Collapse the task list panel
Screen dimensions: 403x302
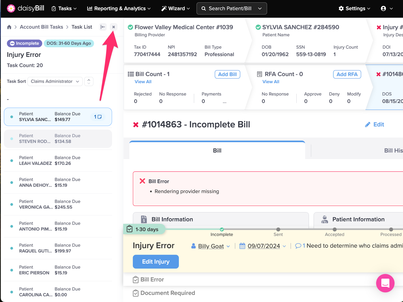(103, 27)
